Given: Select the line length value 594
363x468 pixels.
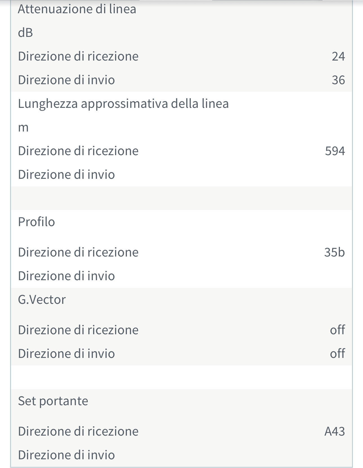Looking at the screenshot, I should pos(335,151).
